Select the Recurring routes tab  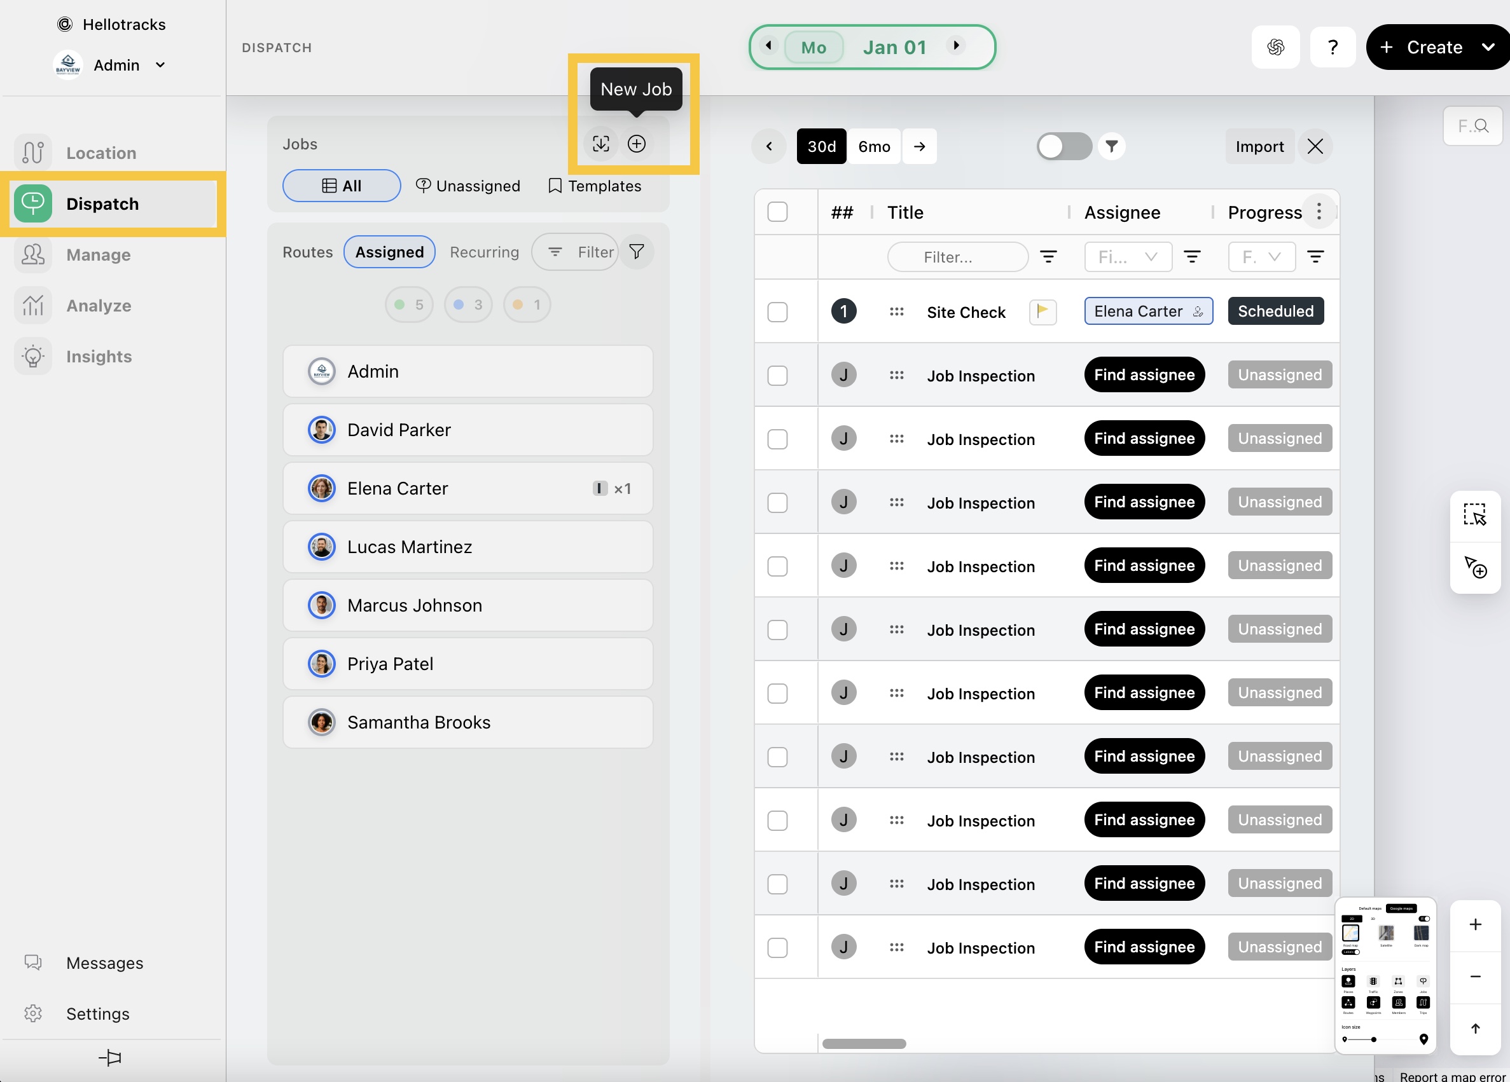point(484,252)
